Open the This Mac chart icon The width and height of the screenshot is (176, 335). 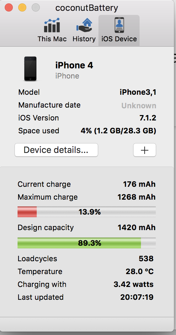point(52,25)
